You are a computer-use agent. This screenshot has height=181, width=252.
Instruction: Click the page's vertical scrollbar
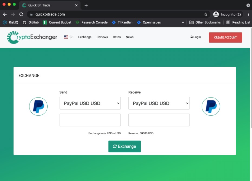click(251, 78)
